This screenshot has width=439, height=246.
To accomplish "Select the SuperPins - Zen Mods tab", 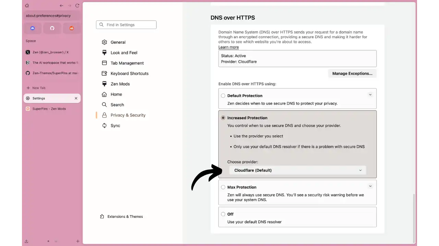I will pyautogui.click(x=49, y=109).
